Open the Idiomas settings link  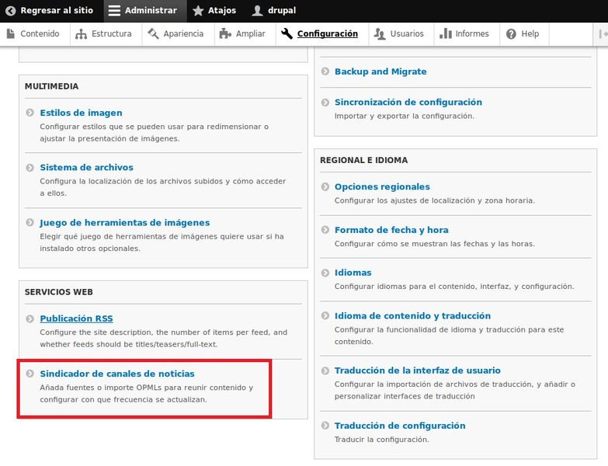(x=353, y=273)
